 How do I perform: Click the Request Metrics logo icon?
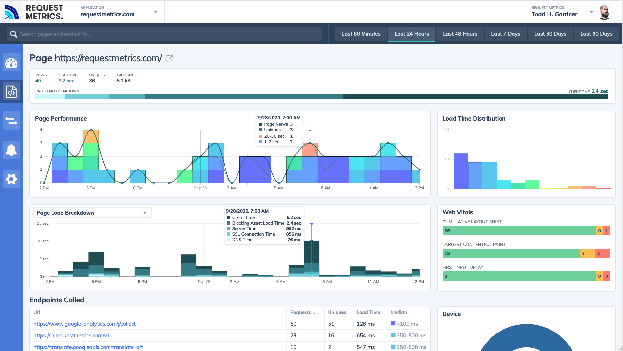(x=12, y=12)
